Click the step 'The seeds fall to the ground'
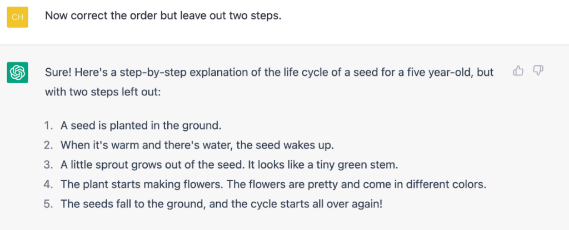This screenshot has height=230, width=569. click(221, 204)
